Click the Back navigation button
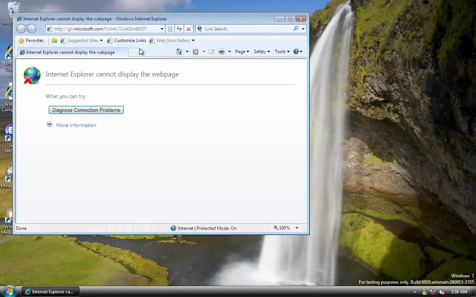This screenshot has width=476, height=297. click(21, 29)
